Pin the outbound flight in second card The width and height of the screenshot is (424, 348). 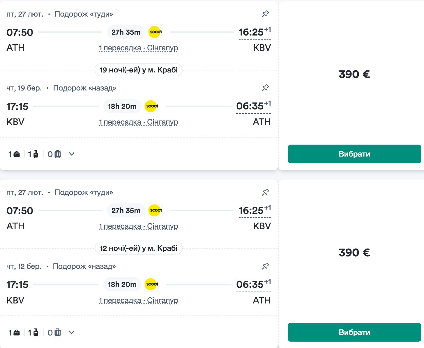pyautogui.click(x=265, y=192)
